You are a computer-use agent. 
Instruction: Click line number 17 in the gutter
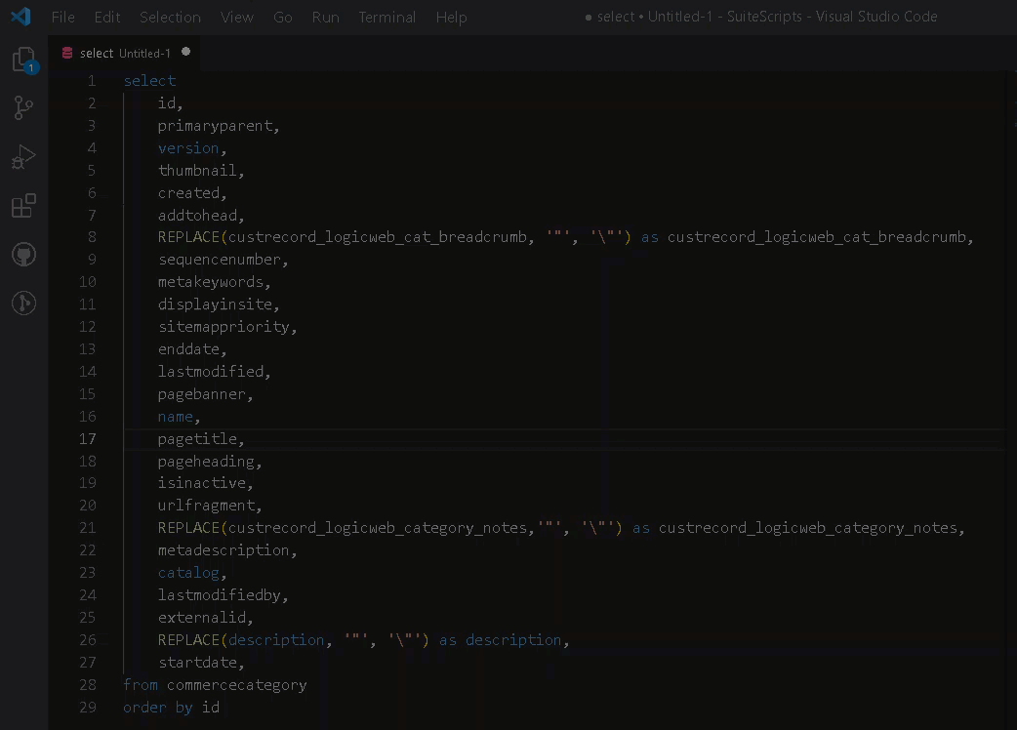(87, 438)
